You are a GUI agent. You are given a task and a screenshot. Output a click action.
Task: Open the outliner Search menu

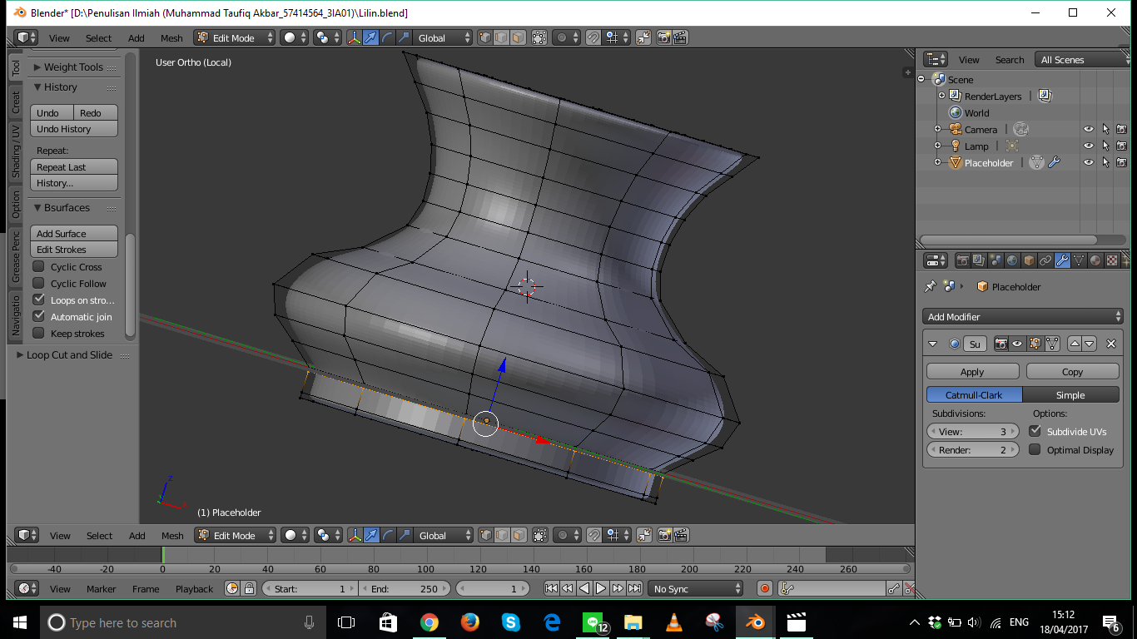pyautogui.click(x=1010, y=59)
